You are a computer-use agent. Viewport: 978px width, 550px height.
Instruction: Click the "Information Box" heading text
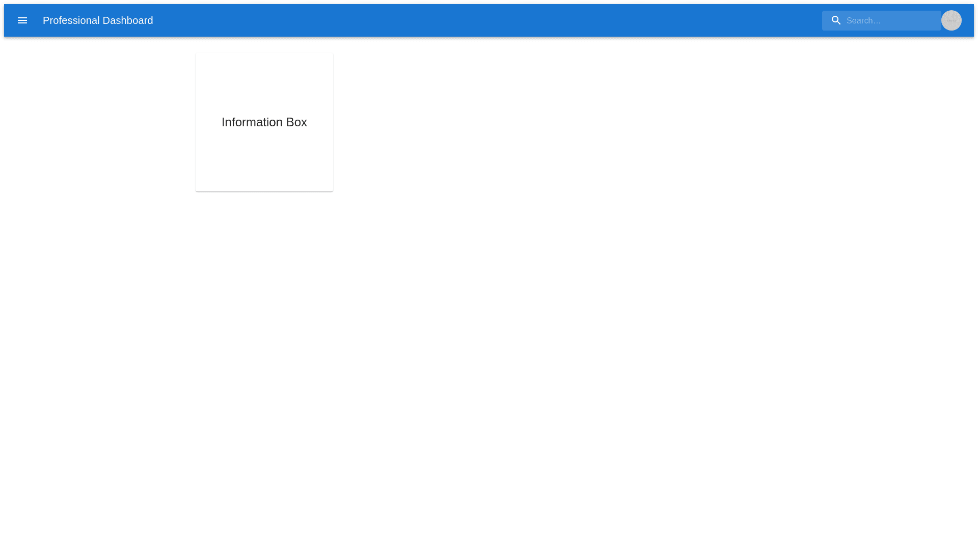click(x=264, y=122)
